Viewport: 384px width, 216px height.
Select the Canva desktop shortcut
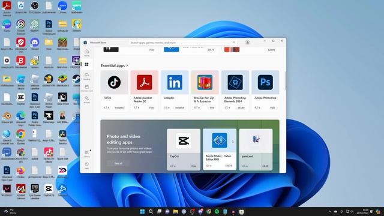click(x=7, y=26)
